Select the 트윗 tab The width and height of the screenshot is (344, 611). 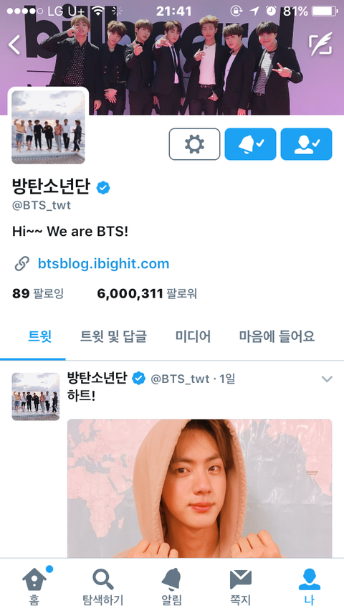pos(39,336)
